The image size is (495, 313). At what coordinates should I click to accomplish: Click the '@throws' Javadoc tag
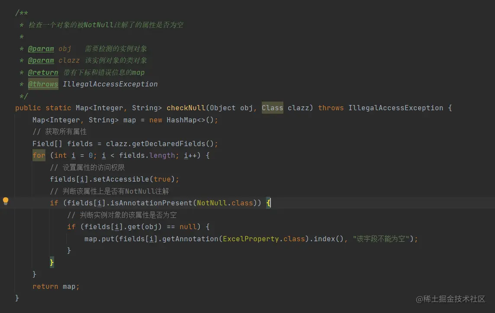point(43,84)
